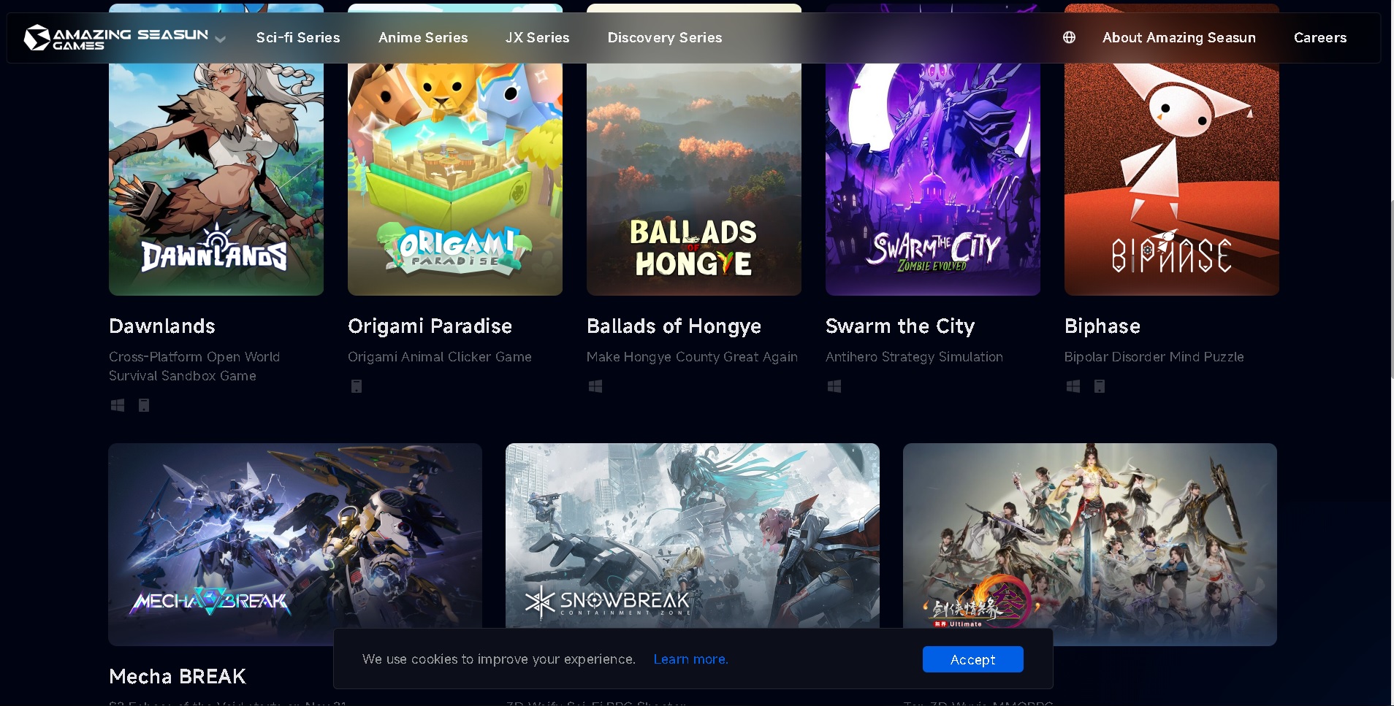The width and height of the screenshot is (1394, 706).
Task: Go to About Amazing Seasun page
Action: click(1179, 37)
